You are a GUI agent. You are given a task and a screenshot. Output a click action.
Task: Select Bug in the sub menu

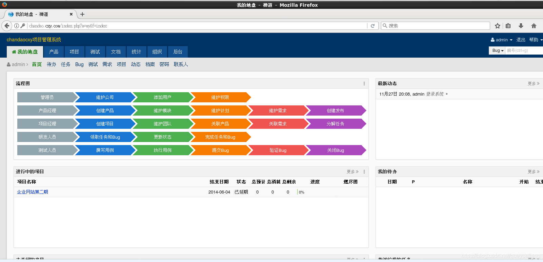(79, 64)
